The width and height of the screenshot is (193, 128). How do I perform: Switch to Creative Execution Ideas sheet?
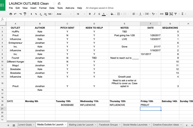166,125
